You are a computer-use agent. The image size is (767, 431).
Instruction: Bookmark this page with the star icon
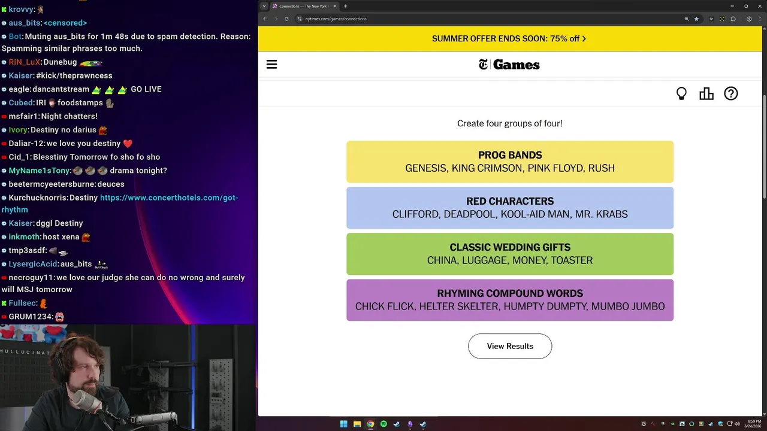pyautogui.click(x=696, y=19)
